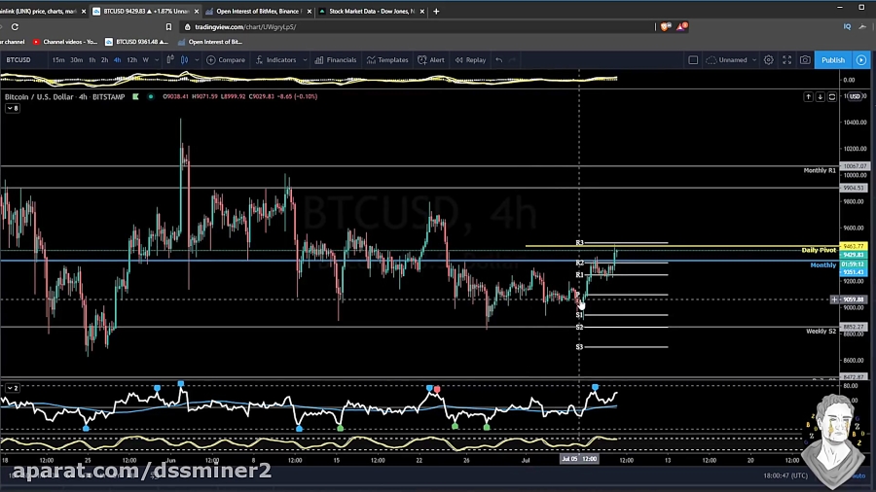
Task: Create a new Alert
Action: [x=431, y=60]
